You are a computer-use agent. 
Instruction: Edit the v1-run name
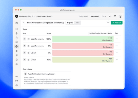point(29,60)
